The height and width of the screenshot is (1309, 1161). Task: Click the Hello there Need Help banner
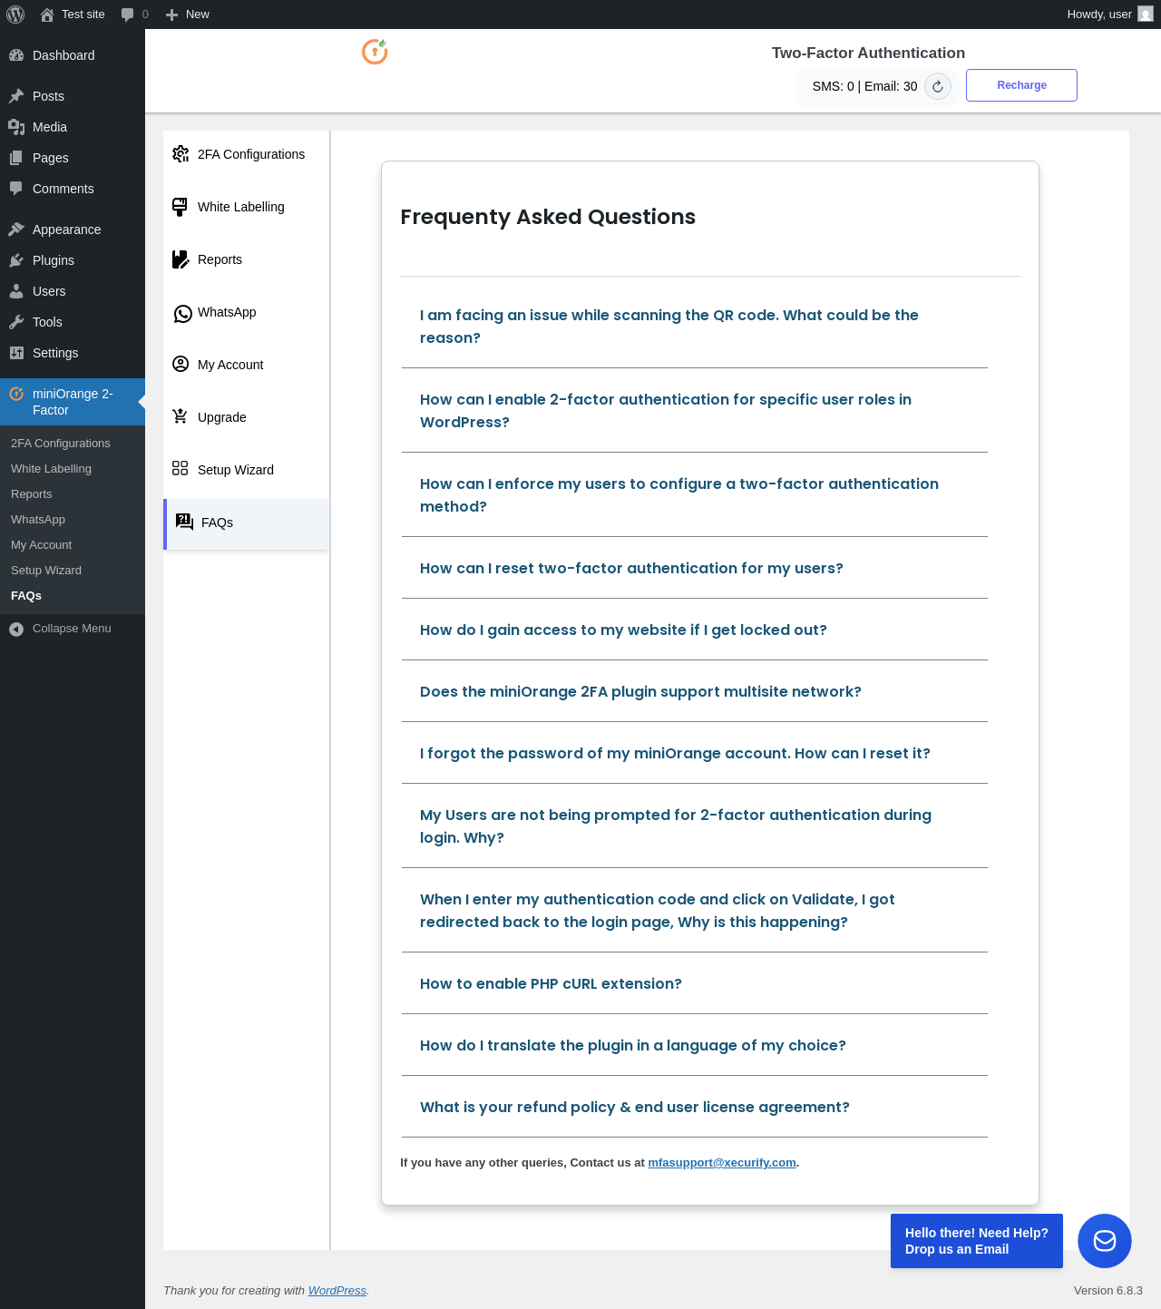point(977,1241)
